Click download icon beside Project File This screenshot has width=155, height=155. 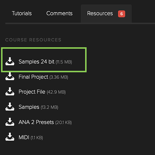tap(10, 91)
